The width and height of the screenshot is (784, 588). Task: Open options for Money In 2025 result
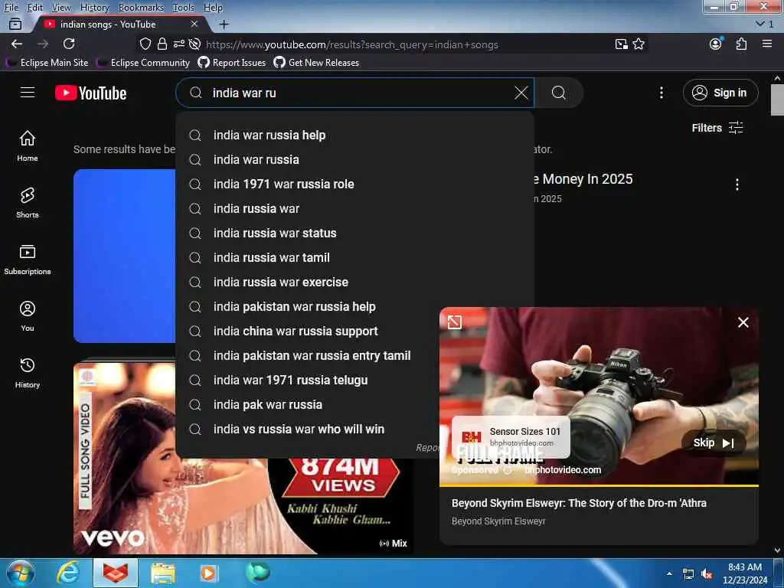737,185
